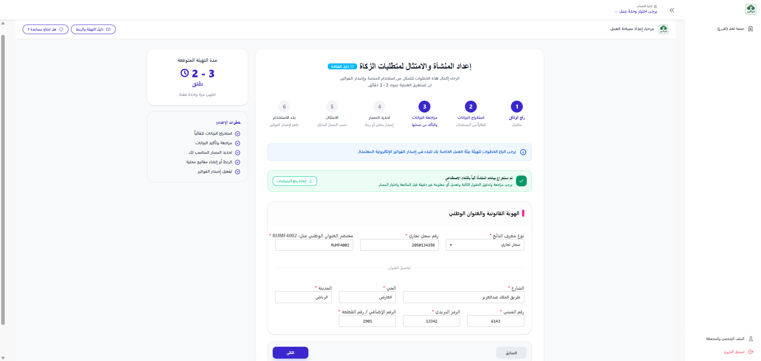Click the green checkmark icon in success banner
761x361 pixels.
click(522, 181)
